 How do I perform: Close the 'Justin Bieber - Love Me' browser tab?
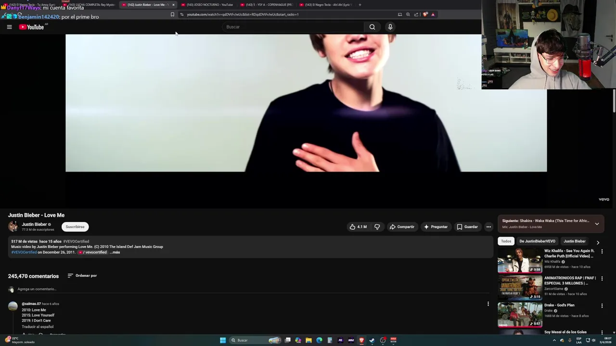pyautogui.click(x=173, y=5)
